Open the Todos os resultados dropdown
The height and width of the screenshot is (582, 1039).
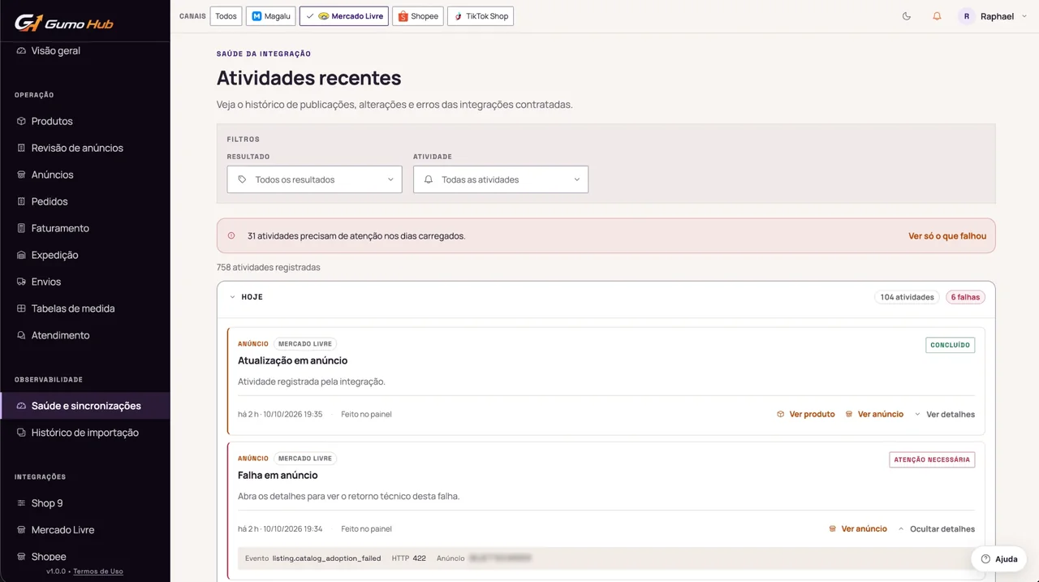pos(314,179)
